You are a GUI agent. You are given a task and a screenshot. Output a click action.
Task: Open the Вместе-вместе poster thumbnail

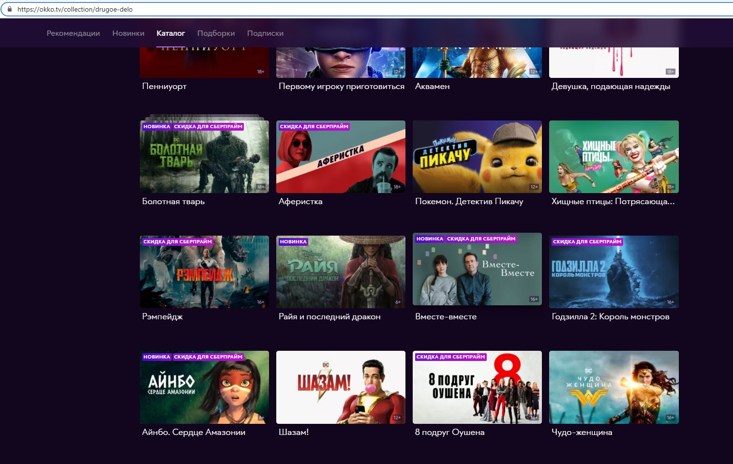click(477, 269)
